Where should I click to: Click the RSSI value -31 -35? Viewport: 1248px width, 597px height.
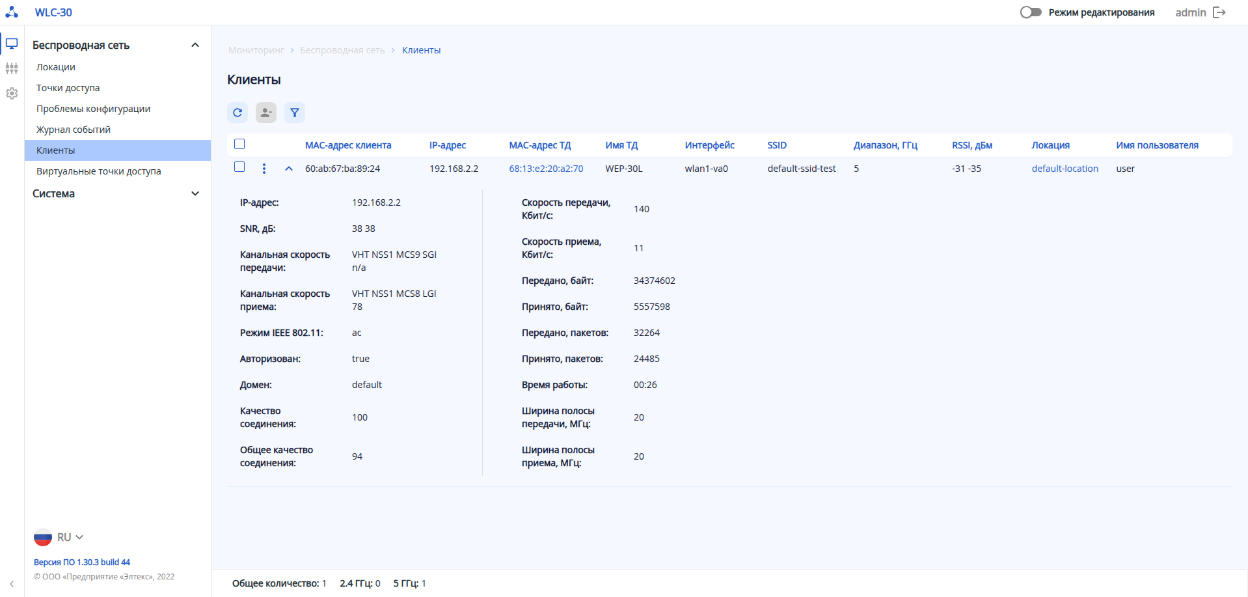tap(966, 169)
